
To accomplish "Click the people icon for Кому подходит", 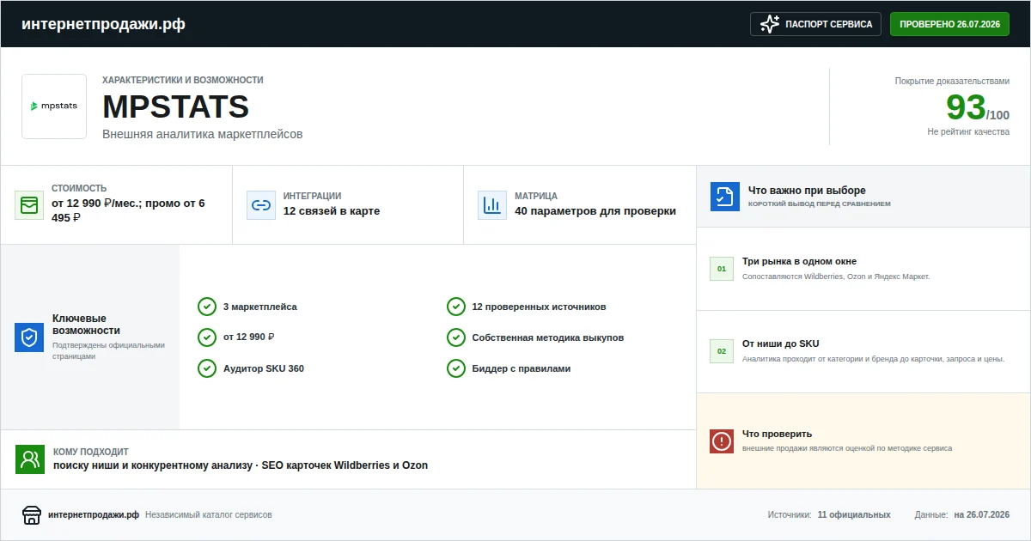I will [30, 459].
